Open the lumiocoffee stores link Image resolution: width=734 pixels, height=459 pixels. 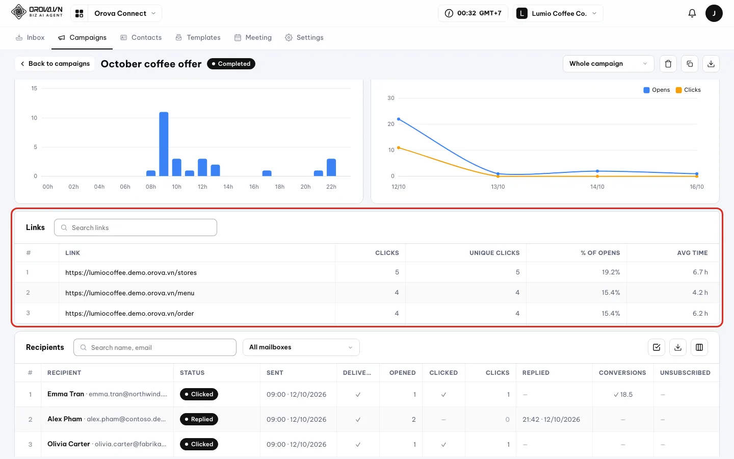click(131, 272)
